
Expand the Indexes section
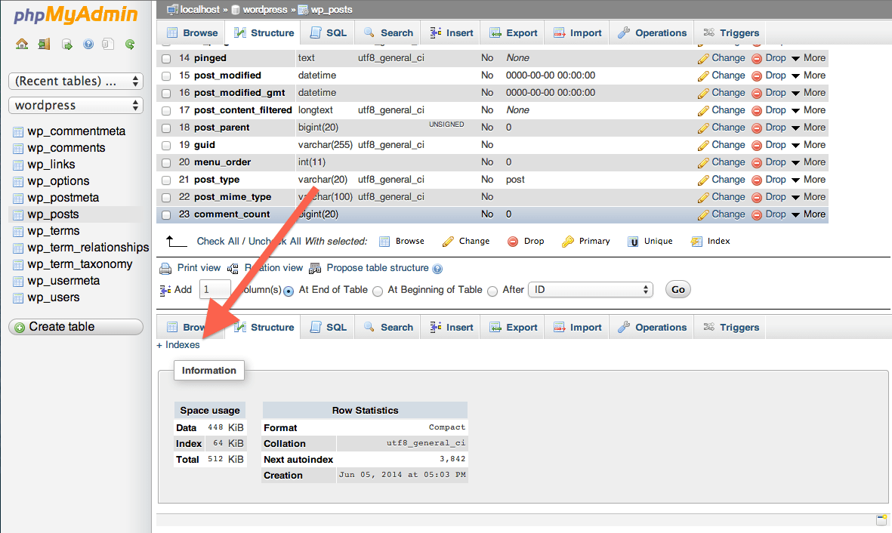178,345
